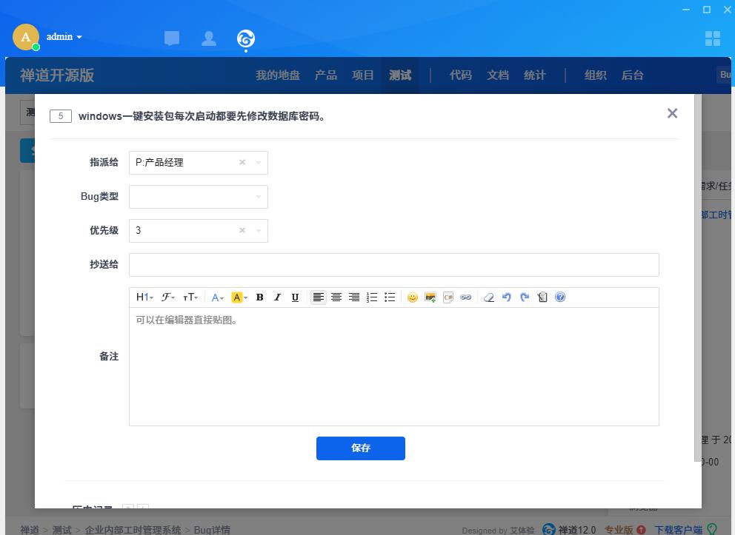This screenshot has width=735, height=535.
Task: Click the 保存 save button
Action: point(360,448)
